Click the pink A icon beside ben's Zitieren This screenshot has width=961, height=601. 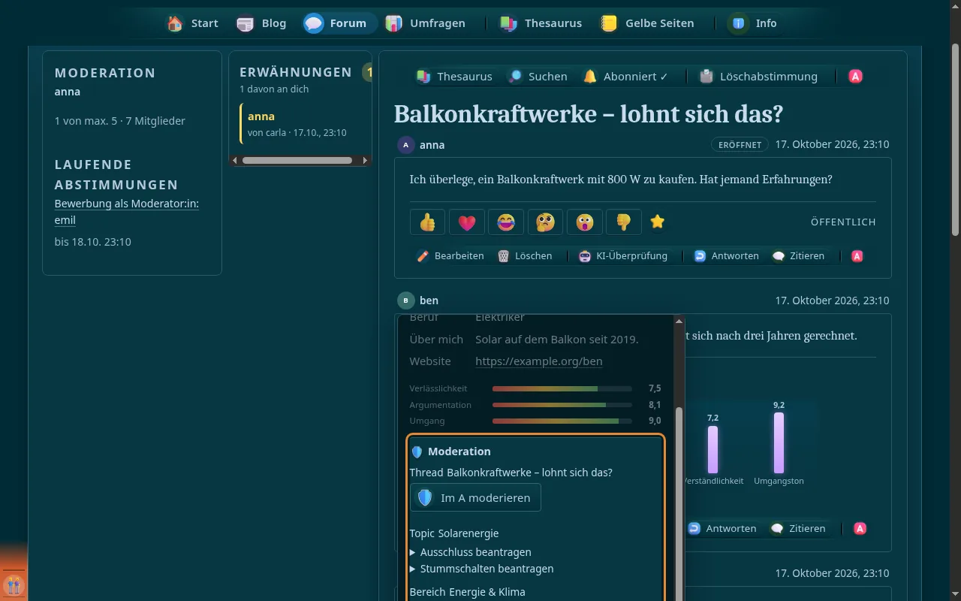click(860, 528)
